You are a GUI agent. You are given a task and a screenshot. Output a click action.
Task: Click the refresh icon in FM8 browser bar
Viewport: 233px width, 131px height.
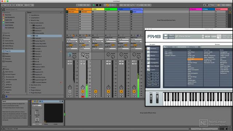(x=199, y=47)
